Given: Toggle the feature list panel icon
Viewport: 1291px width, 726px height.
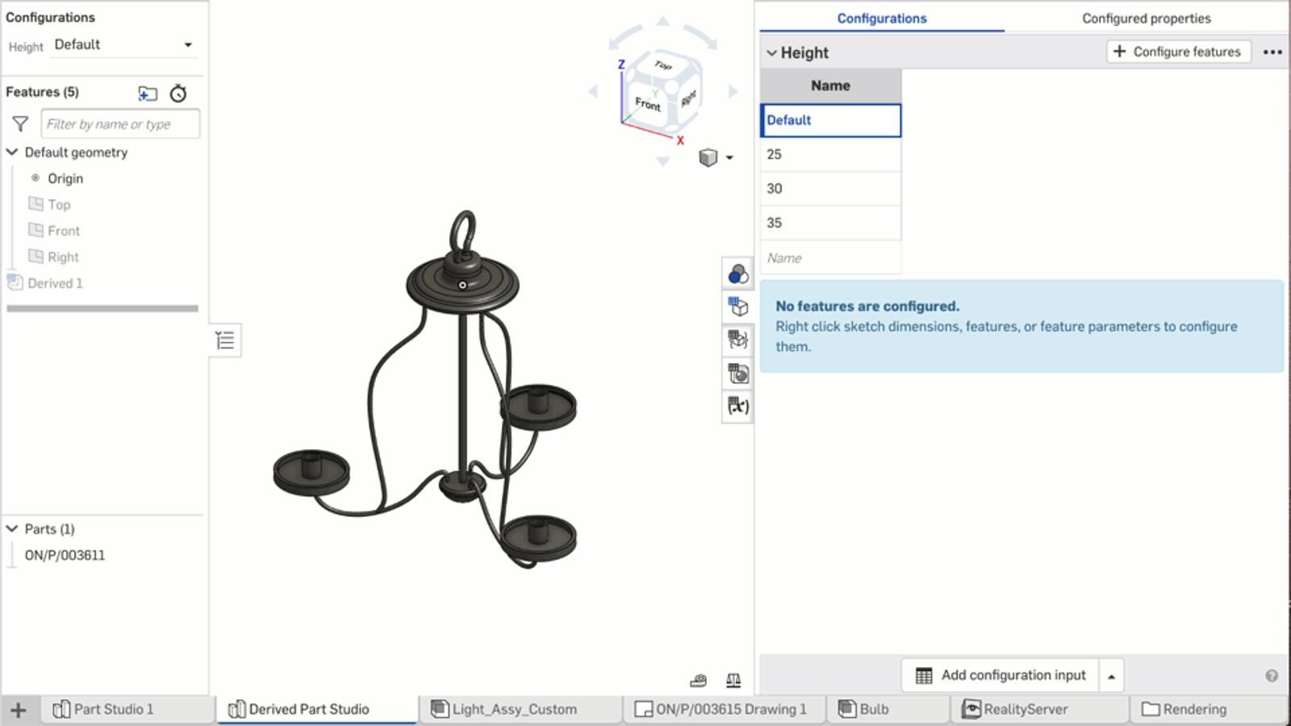Looking at the screenshot, I should 225,340.
